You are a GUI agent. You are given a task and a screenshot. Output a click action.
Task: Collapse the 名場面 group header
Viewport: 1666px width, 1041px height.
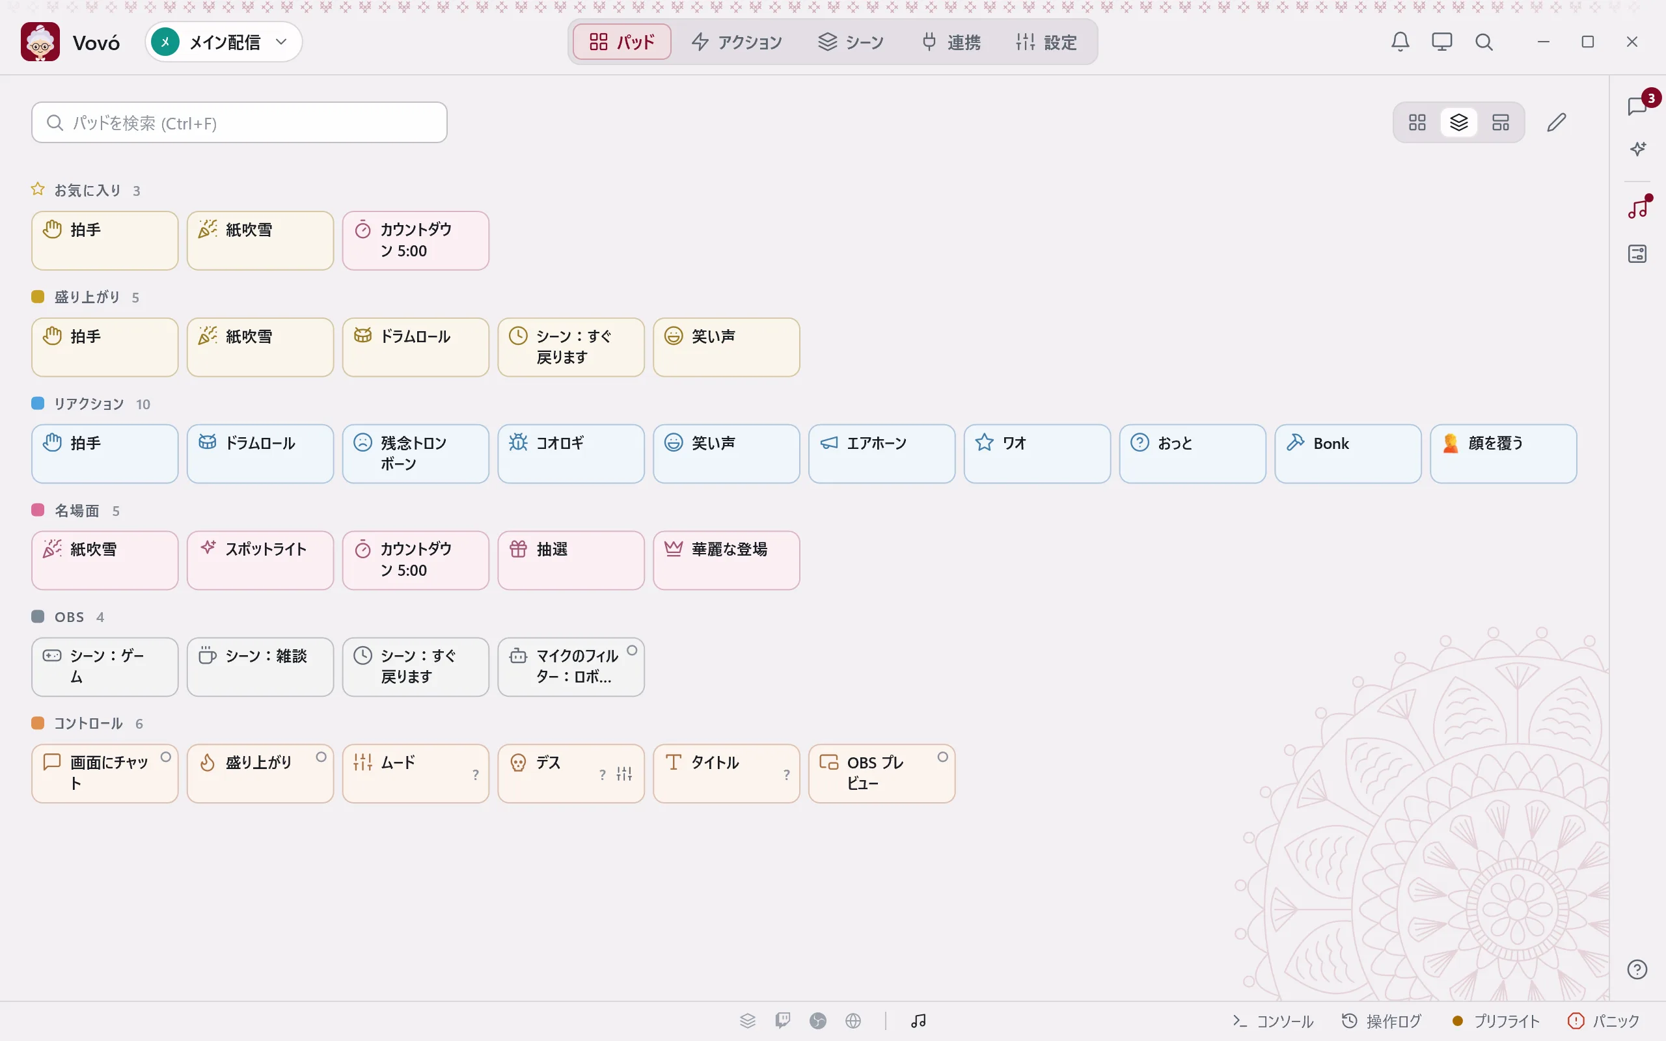click(x=75, y=510)
